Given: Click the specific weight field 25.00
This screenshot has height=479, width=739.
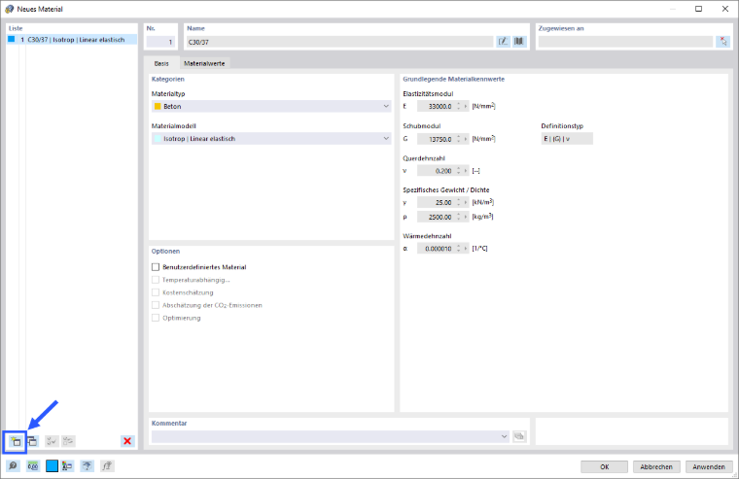Looking at the screenshot, I should coord(436,202).
